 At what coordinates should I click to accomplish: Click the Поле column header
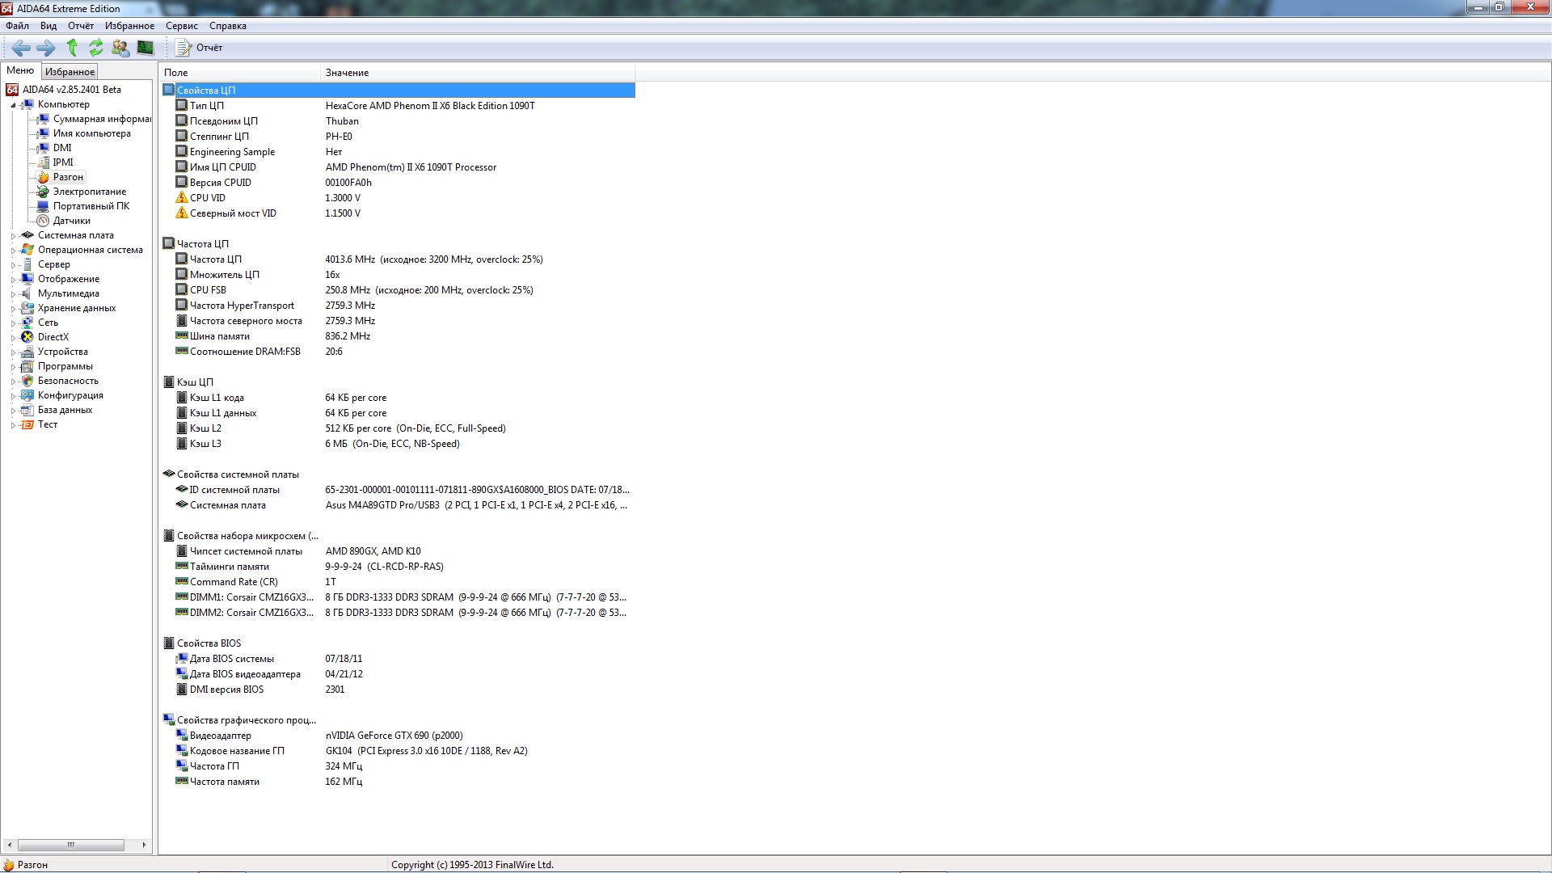pyautogui.click(x=240, y=73)
